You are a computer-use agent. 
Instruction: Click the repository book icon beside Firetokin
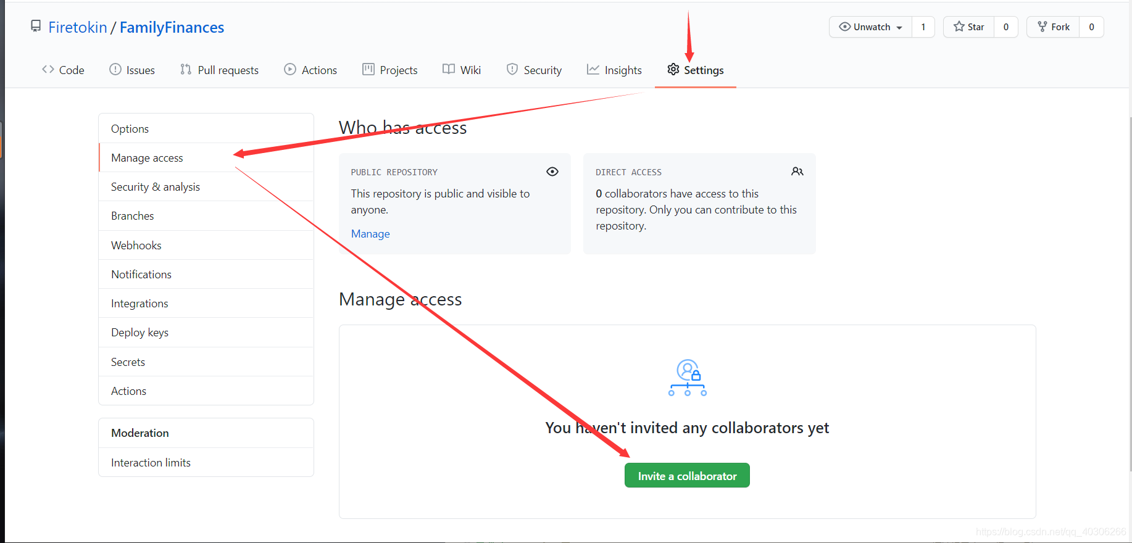tap(36, 26)
